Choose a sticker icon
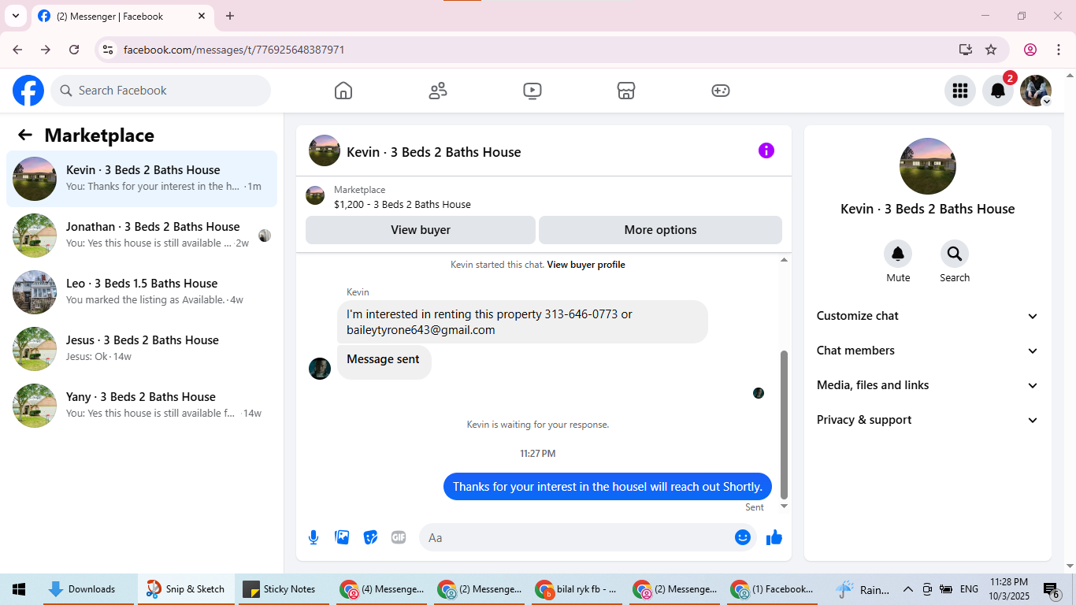This screenshot has height=605, width=1076. 370,537
